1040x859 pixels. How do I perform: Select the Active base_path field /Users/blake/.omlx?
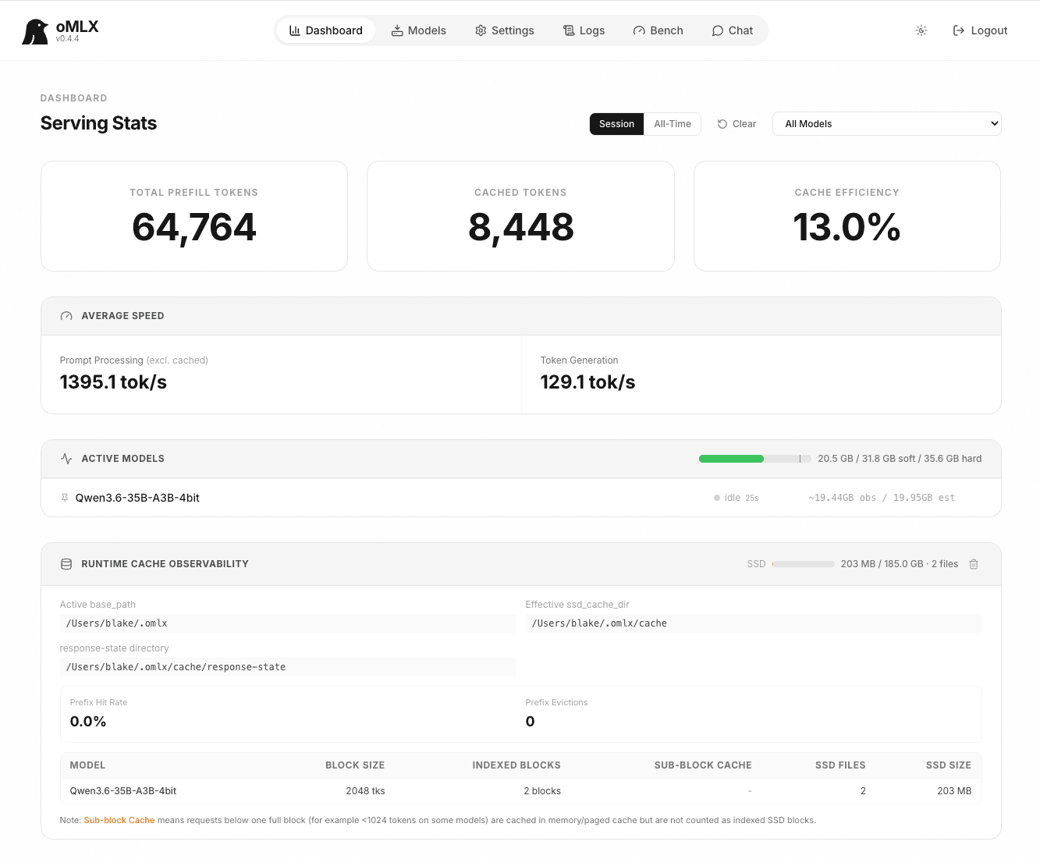[288, 623]
